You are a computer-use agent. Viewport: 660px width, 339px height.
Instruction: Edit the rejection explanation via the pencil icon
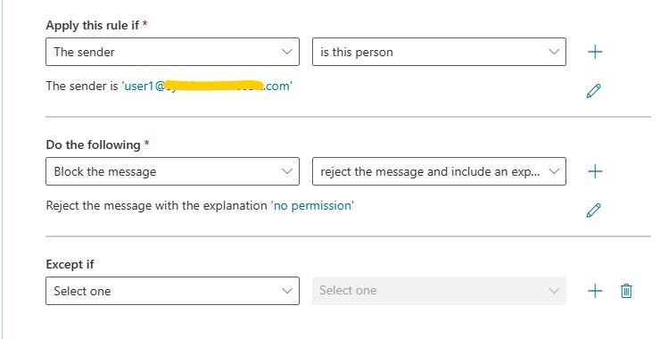click(593, 211)
